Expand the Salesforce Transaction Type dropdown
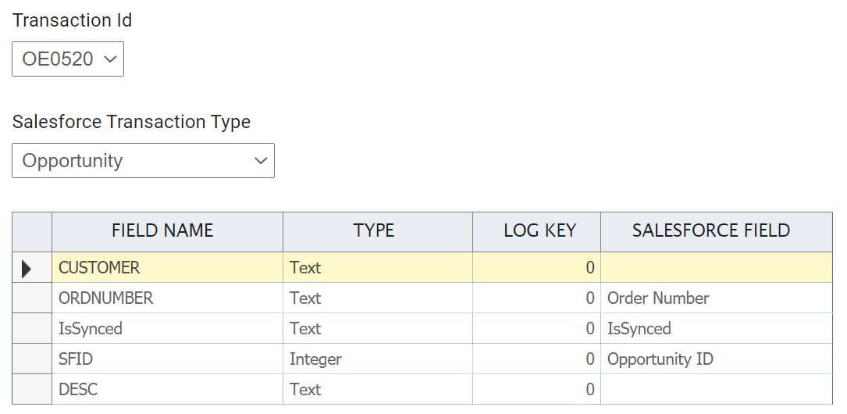 click(143, 161)
